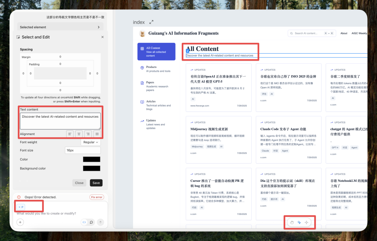Click the Products cube icon in sidebar
Image resolution: width=377 pixels, height=241 pixels.
click(x=142, y=68)
